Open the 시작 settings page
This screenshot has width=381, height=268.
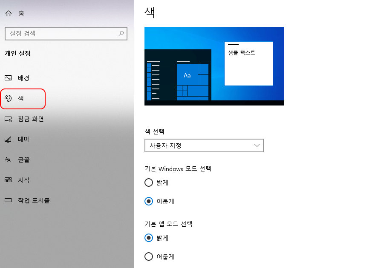[24, 180]
